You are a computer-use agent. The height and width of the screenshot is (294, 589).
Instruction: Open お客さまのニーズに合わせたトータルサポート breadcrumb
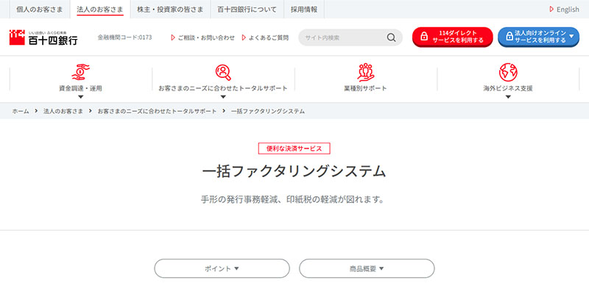click(157, 111)
